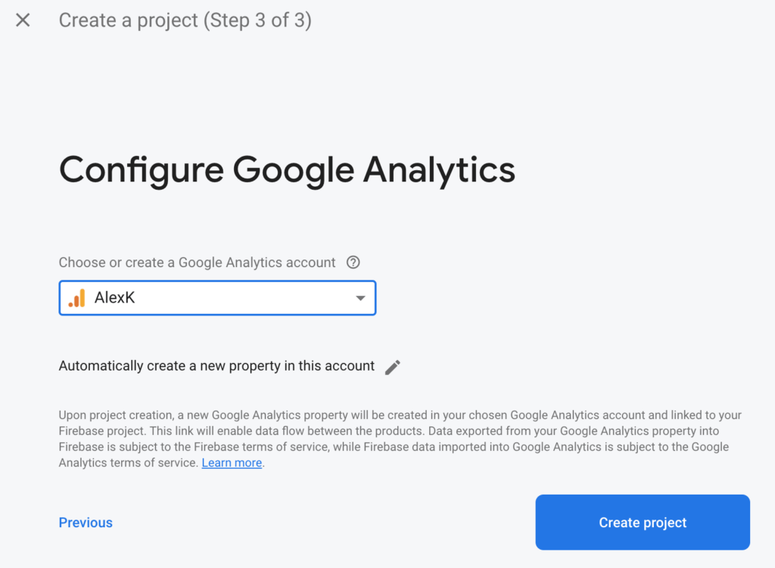The height and width of the screenshot is (568, 775).
Task: Follow the Learn more link
Action: [x=232, y=463]
